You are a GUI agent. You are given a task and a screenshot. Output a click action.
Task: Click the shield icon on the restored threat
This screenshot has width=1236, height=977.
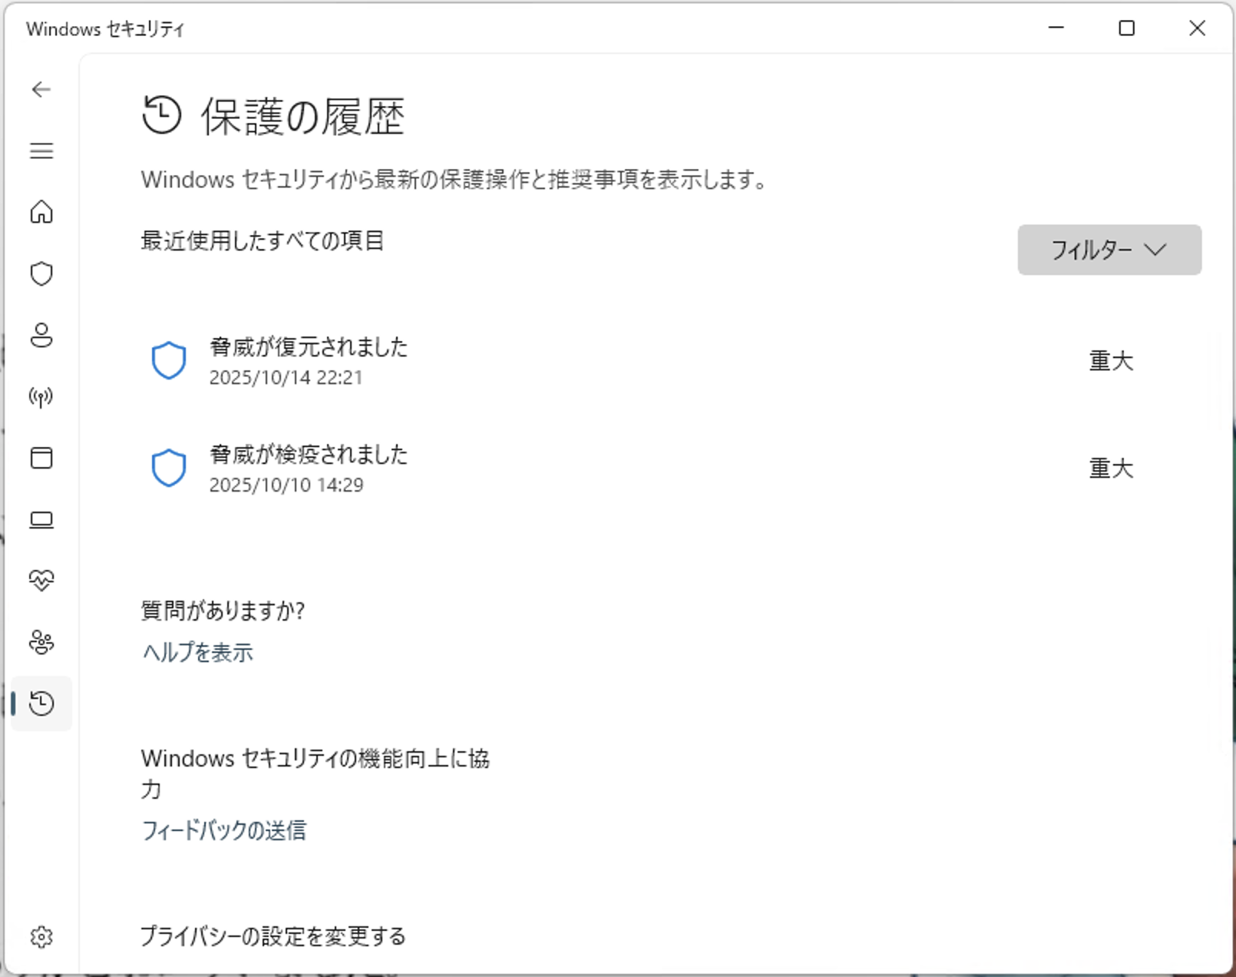(x=167, y=359)
